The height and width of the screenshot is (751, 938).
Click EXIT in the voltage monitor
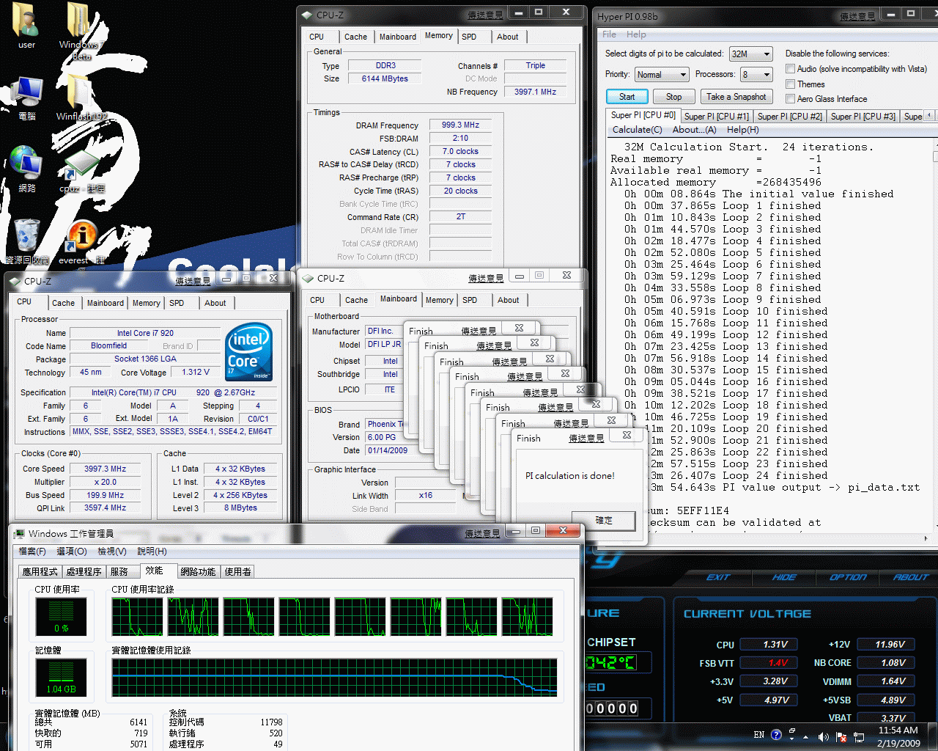tap(718, 577)
